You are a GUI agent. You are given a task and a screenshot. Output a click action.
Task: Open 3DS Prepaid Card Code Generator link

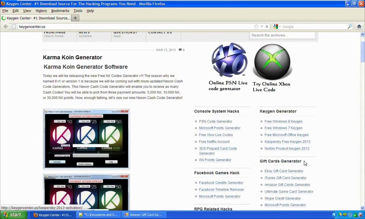pyautogui.click(x=218, y=151)
